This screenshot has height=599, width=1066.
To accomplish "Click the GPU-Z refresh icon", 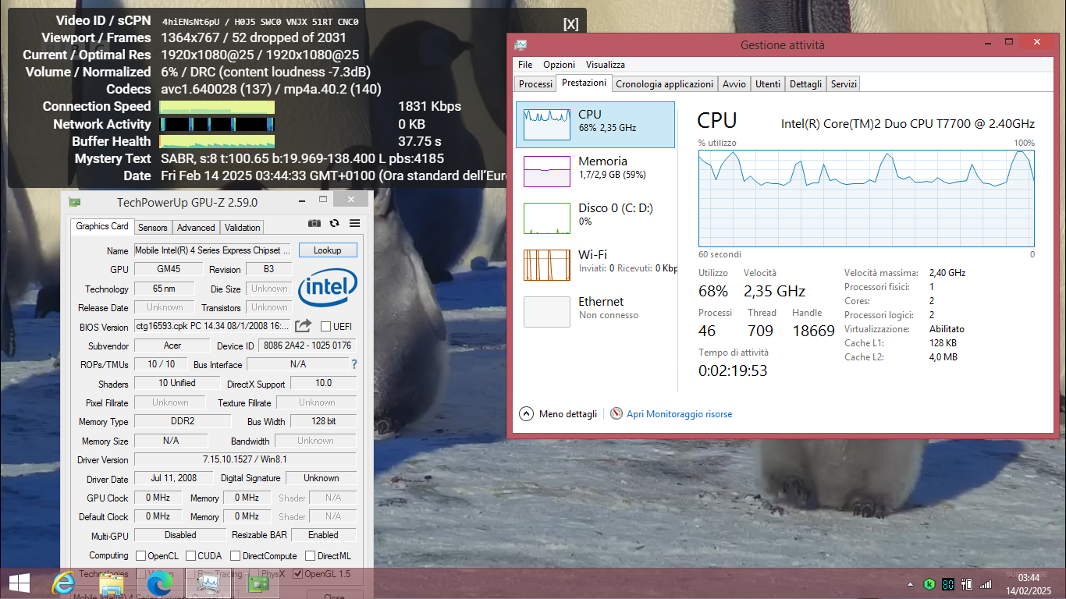I will click(334, 223).
